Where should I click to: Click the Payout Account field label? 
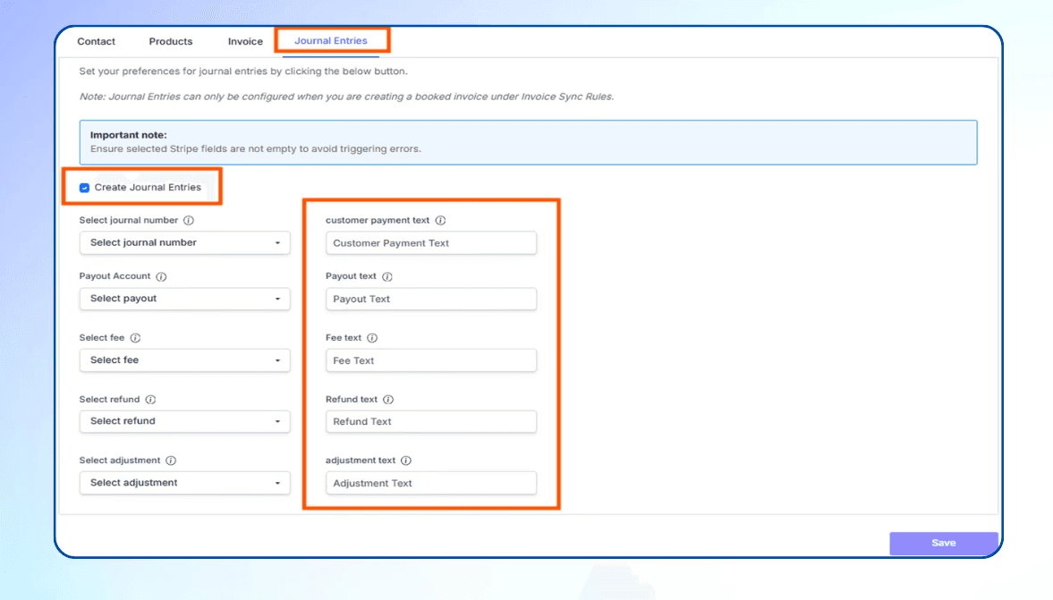click(115, 275)
